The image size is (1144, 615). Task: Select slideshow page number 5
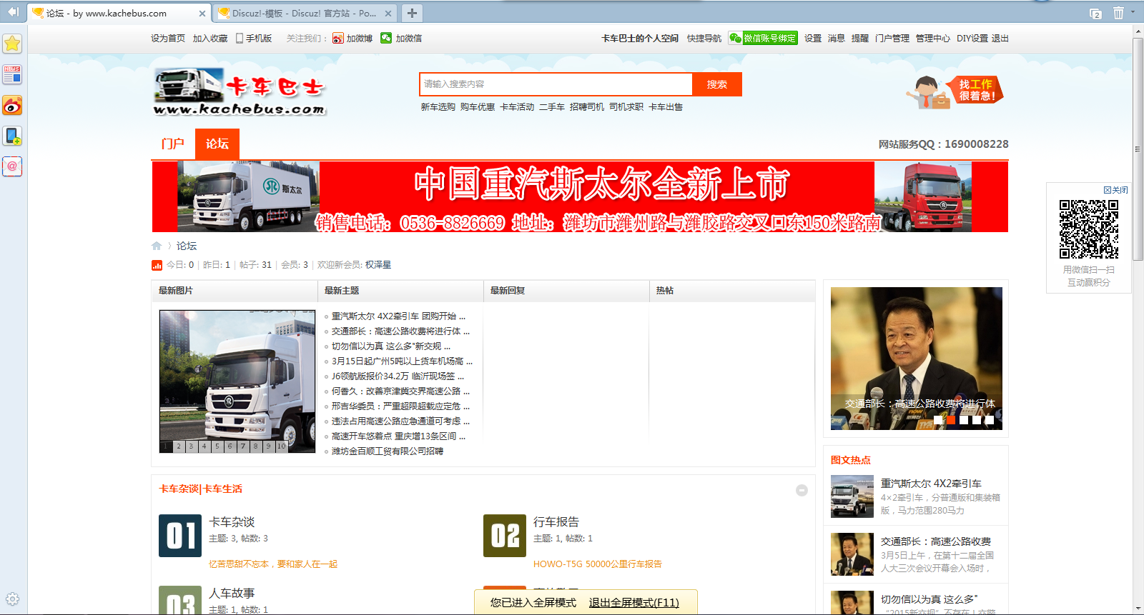click(x=217, y=446)
